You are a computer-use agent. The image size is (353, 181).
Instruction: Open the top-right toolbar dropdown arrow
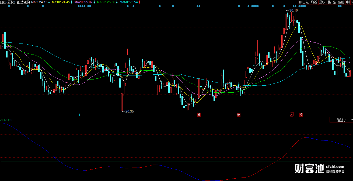tap(351, 2)
